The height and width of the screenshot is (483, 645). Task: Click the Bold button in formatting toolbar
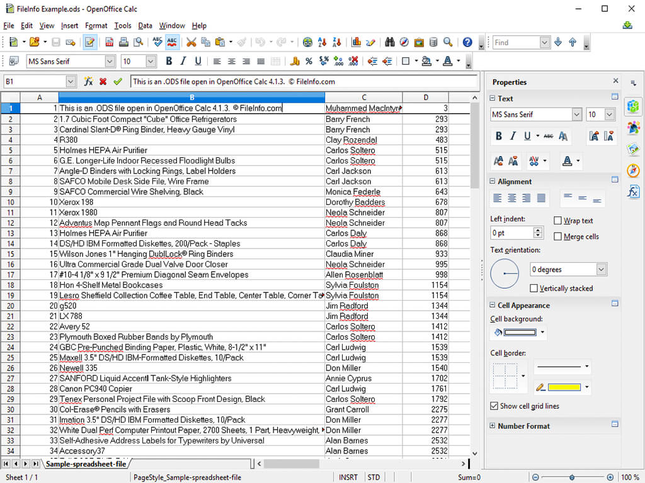(x=168, y=61)
